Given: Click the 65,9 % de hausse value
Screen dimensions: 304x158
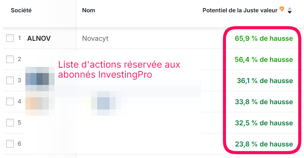Looking at the screenshot, I should pos(264,38).
